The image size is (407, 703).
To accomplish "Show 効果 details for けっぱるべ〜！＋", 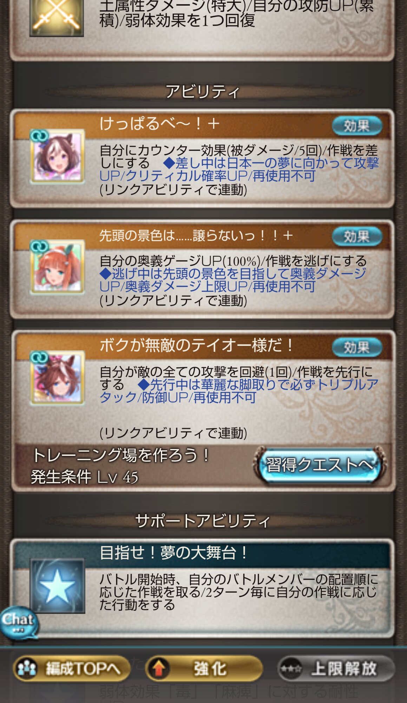I will pyautogui.click(x=357, y=125).
